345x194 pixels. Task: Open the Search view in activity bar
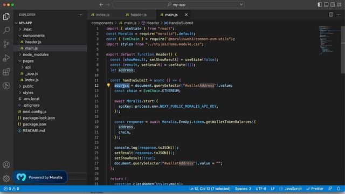(x=6, y=30)
